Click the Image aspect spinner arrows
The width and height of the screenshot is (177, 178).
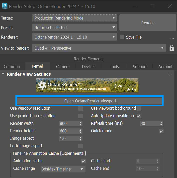pos(80,139)
